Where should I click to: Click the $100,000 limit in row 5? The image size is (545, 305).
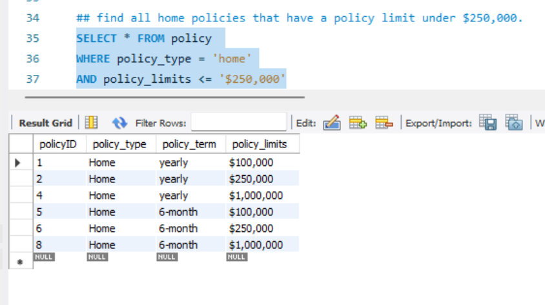[x=262, y=212]
